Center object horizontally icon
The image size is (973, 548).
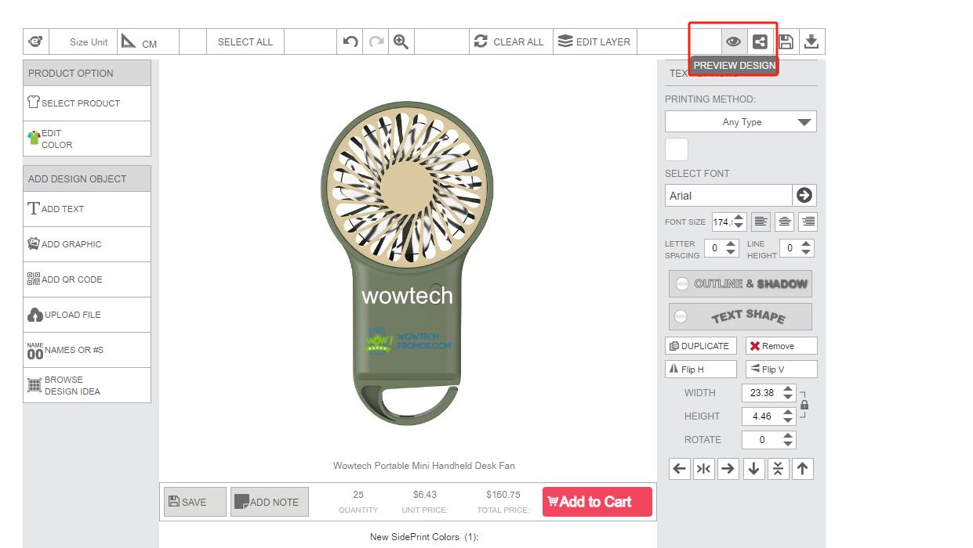pos(703,469)
